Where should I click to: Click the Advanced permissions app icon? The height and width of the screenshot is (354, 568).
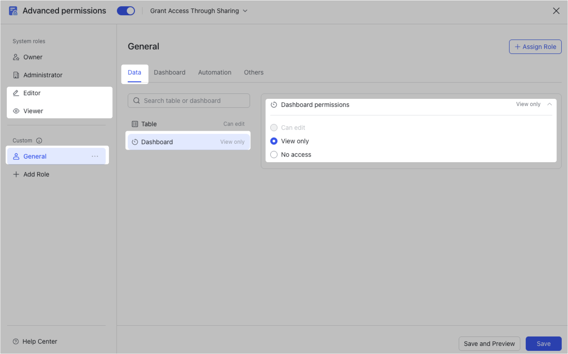[13, 11]
